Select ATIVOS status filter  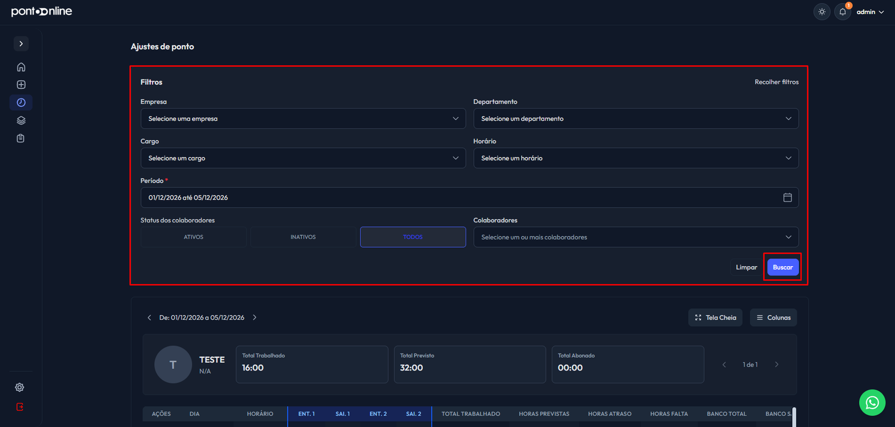(194, 237)
